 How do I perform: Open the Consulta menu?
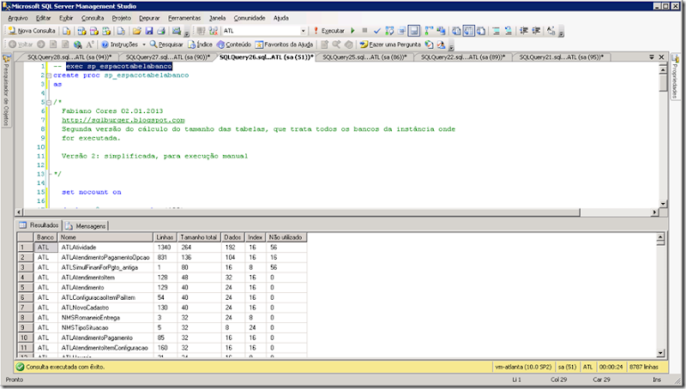(93, 18)
